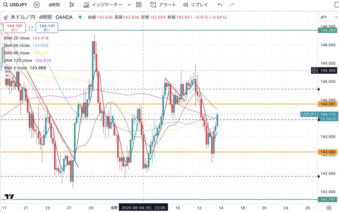Click the 144.103 売り sell button
Viewport: 339px width, 212px height.
tap(14, 27)
